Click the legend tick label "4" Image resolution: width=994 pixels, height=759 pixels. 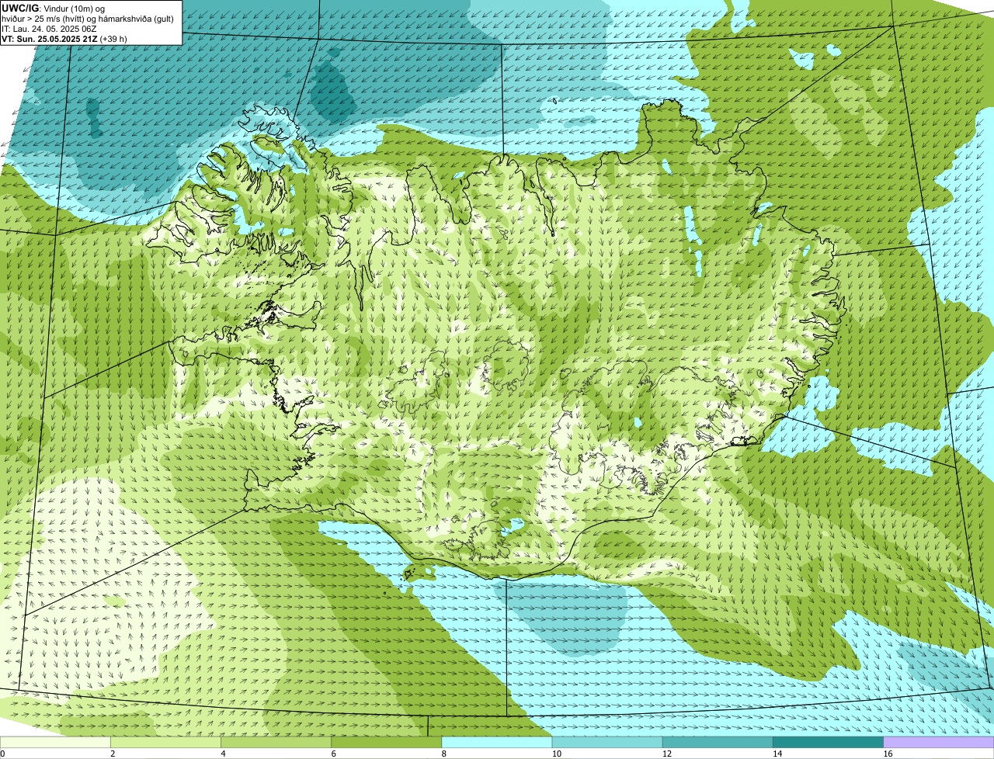(x=223, y=754)
